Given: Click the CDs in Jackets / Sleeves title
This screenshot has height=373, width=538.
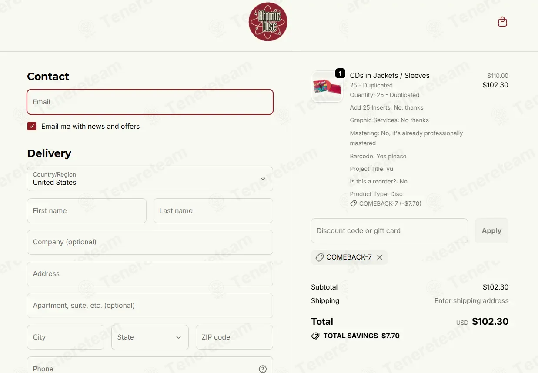Looking at the screenshot, I should point(390,75).
